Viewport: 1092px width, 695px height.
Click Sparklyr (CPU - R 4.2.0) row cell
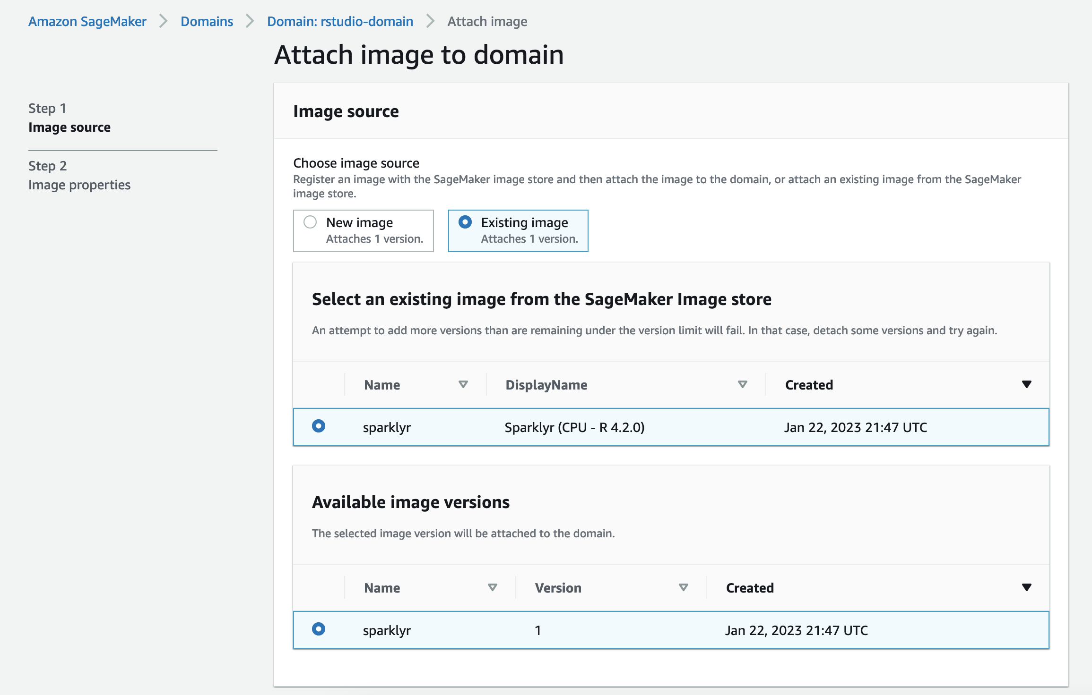[x=574, y=427]
